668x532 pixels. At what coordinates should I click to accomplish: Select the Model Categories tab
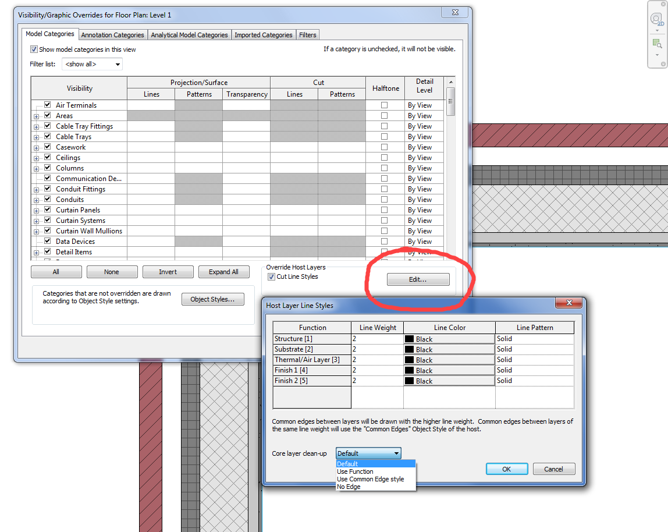click(x=50, y=34)
